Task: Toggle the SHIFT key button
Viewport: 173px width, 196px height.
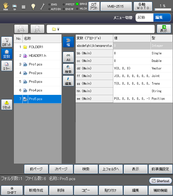Action: [x=12, y=190]
